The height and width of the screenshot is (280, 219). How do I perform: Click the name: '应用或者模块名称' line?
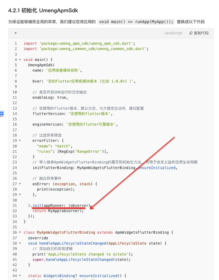[x=57, y=70]
